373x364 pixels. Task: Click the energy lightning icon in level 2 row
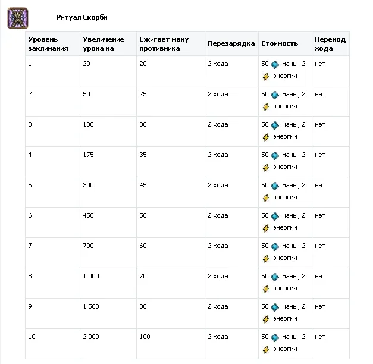(x=266, y=106)
